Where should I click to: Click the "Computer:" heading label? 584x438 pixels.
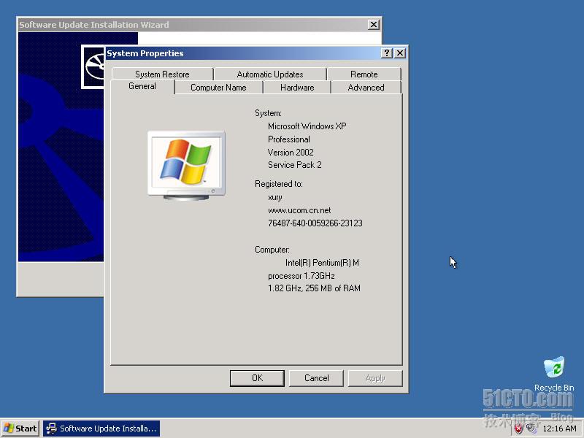click(272, 250)
